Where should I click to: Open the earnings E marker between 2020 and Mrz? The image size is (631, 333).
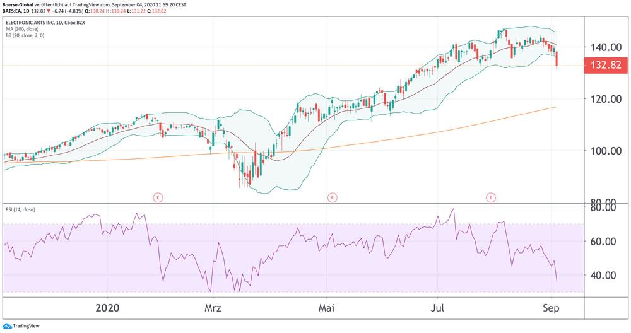(x=158, y=197)
